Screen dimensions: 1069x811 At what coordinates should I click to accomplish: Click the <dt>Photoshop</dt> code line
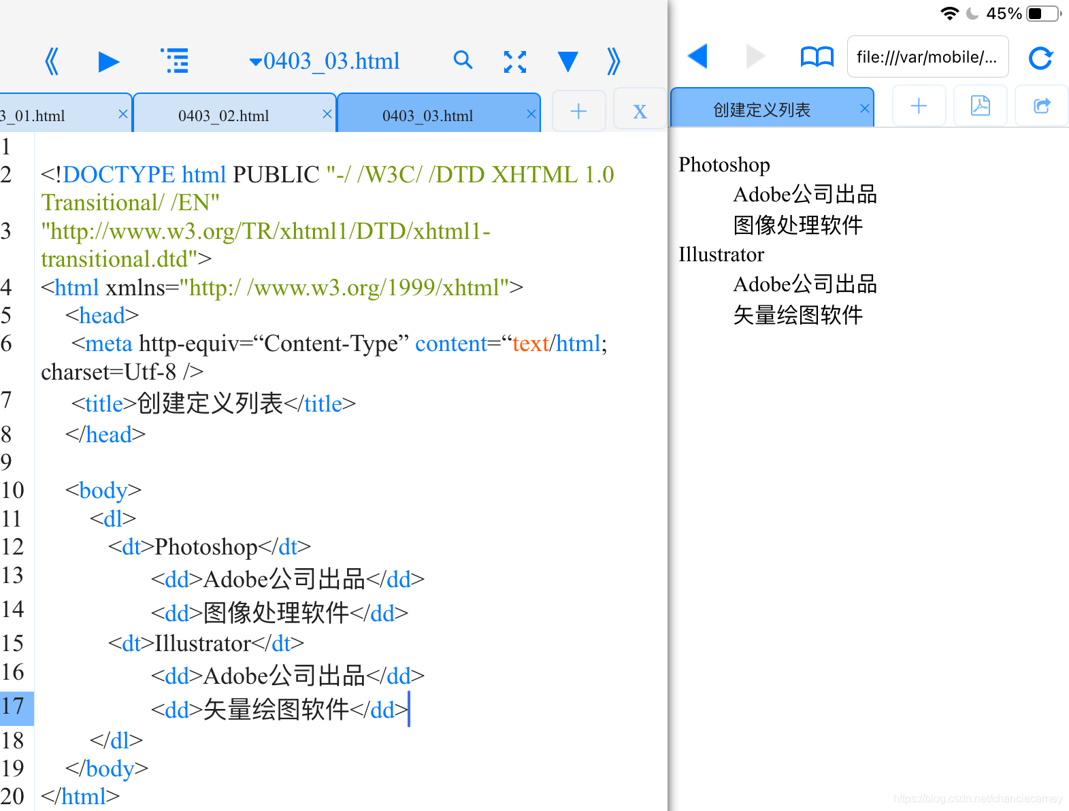click(210, 547)
